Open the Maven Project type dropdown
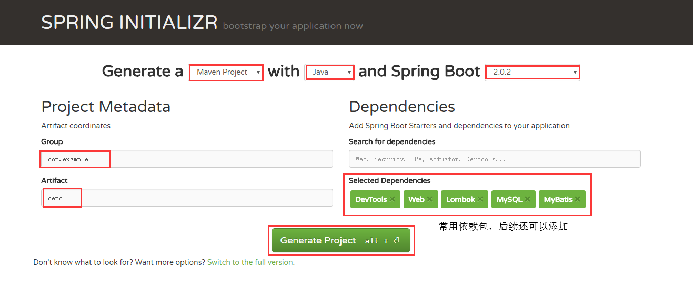Image resolution: width=693 pixels, height=296 pixels. 226,72
